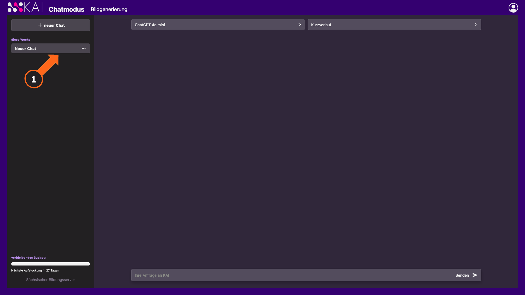The height and width of the screenshot is (295, 525).
Task: Select the Neuer Chat conversation entry
Action: coord(51,48)
